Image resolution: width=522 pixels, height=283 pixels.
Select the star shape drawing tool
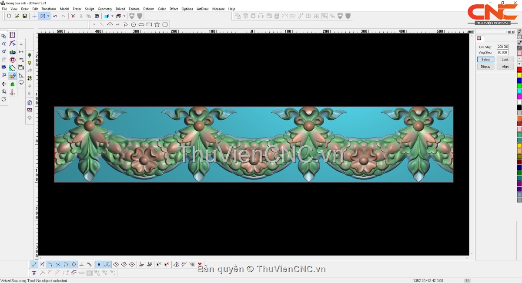pyautogui.click(x=157, y=25)
